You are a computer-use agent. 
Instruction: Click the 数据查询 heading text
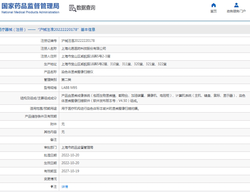[86, 7]
